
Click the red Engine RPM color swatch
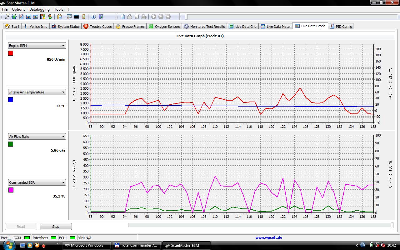[x=11, y=53]
